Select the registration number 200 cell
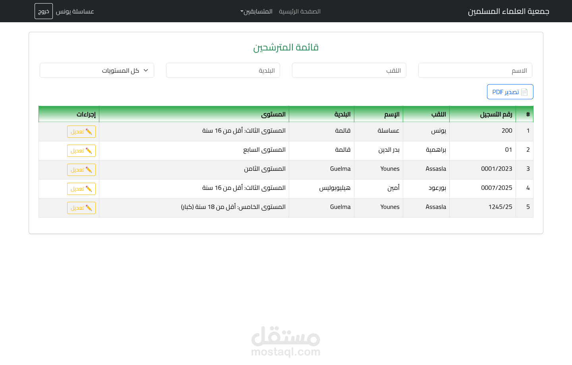This screenshot has width=572, height=365. (483, 131)
